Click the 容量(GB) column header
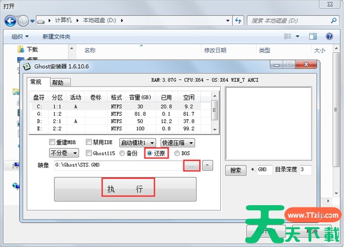 pos(140,97)
